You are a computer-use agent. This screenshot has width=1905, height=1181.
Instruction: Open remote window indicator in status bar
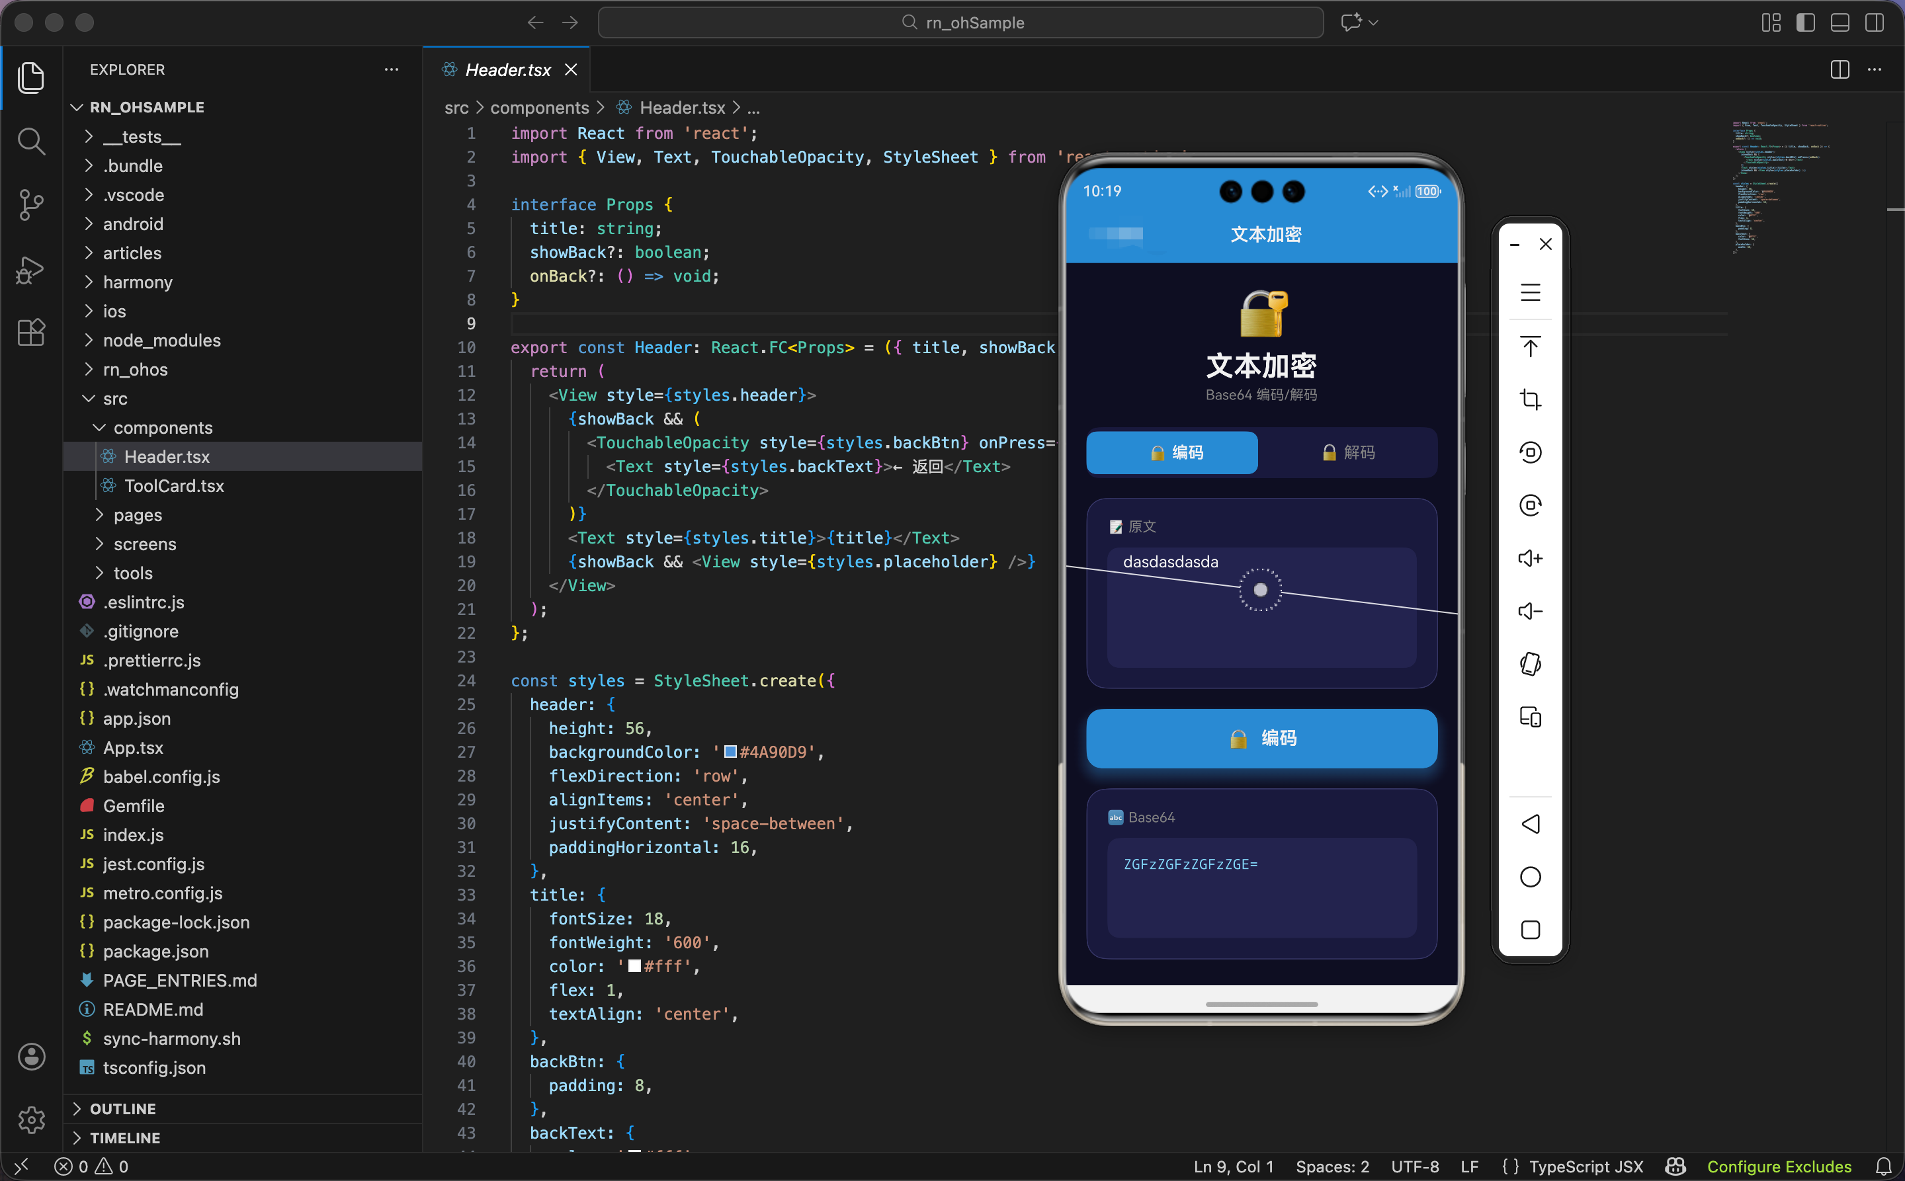coord(22,1166)
